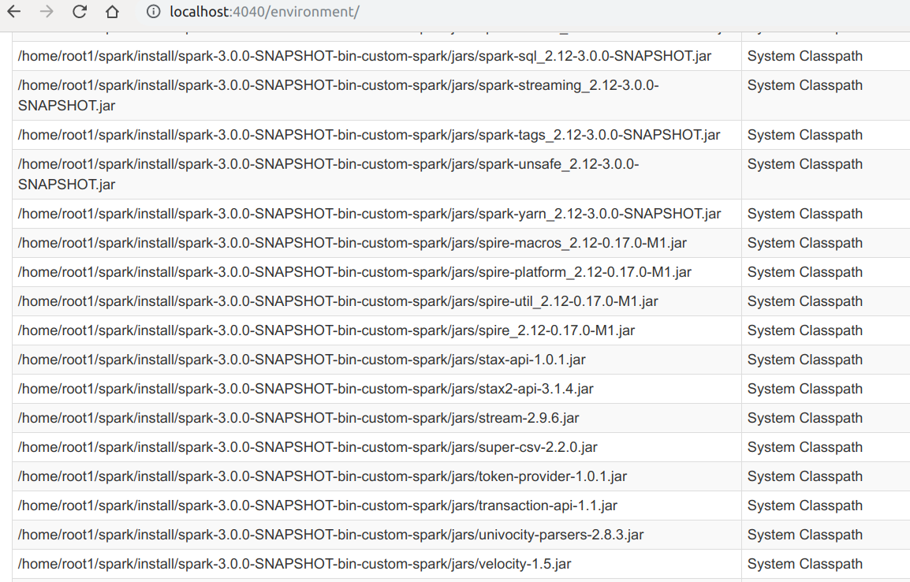Image resolution: width=910 pixels, height=582 pixels.
Task: View site information icon in address bar
Action: (153, 12)
